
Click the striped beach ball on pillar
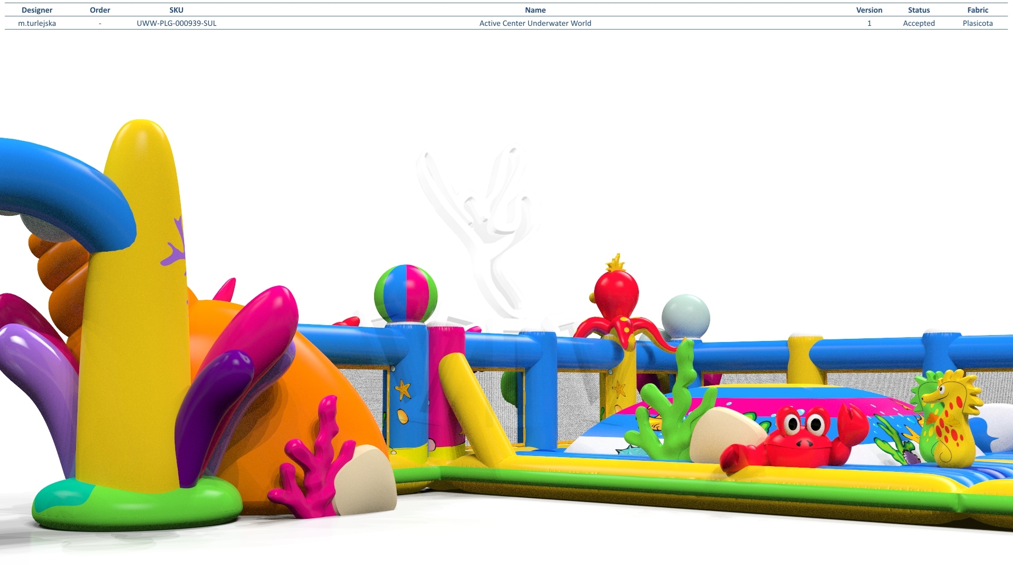tap(406, 294)
